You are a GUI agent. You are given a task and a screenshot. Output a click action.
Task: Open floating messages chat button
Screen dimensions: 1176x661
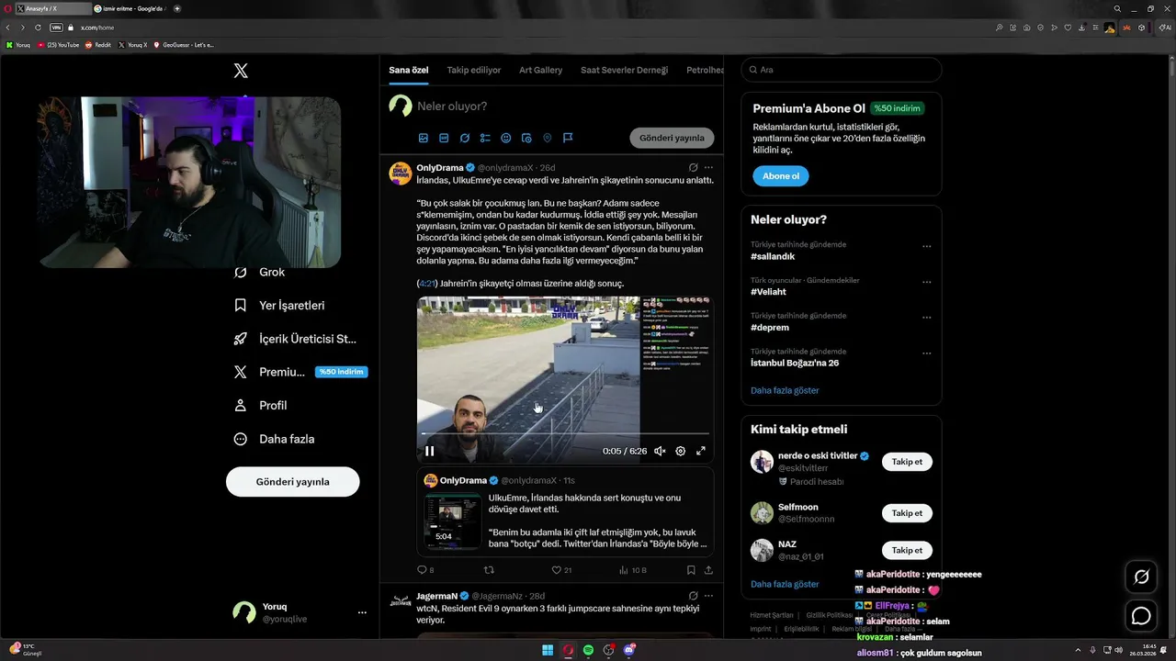[1141, 616]
